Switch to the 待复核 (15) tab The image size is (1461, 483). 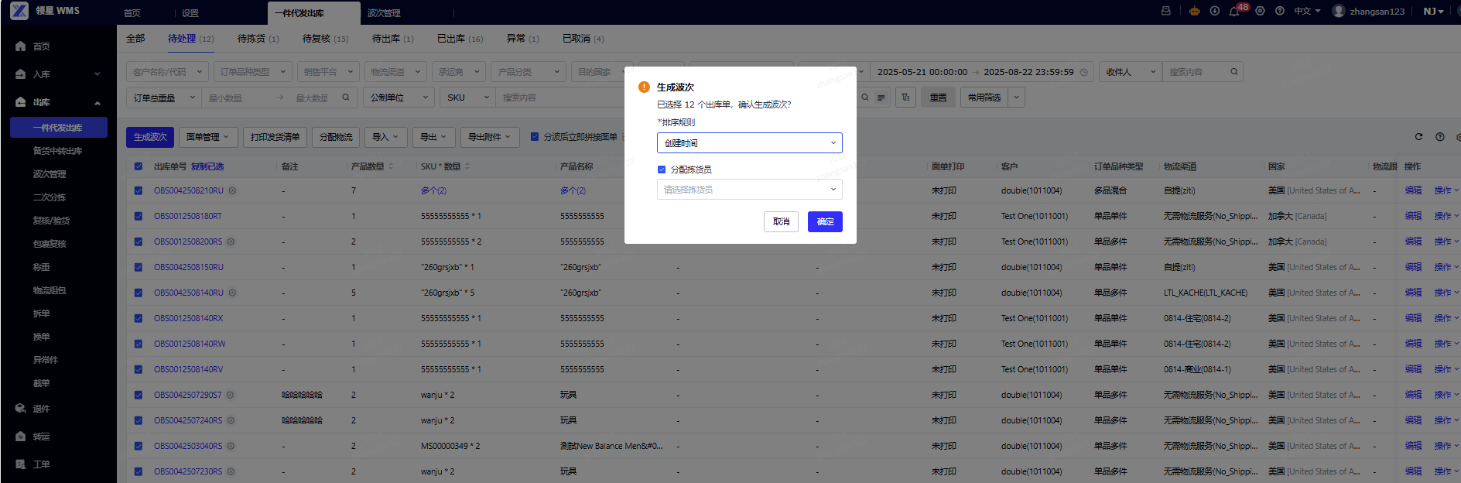pos(325,39)
